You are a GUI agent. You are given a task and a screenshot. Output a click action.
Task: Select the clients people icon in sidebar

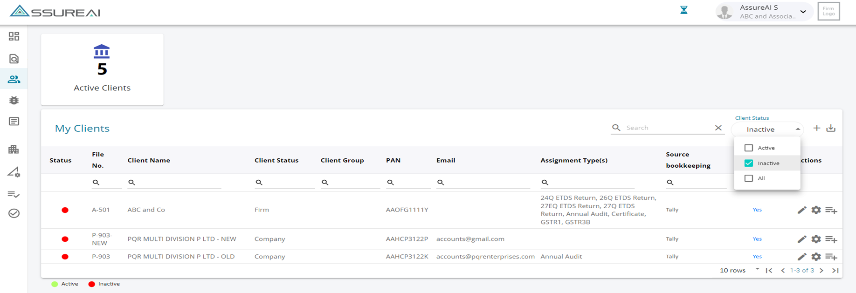coord(14,79)
